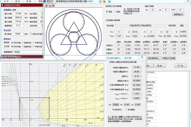Click the middle gear-view toolbar icon
This screenshot has width=191, height=127.
click(x=49, y=5)
